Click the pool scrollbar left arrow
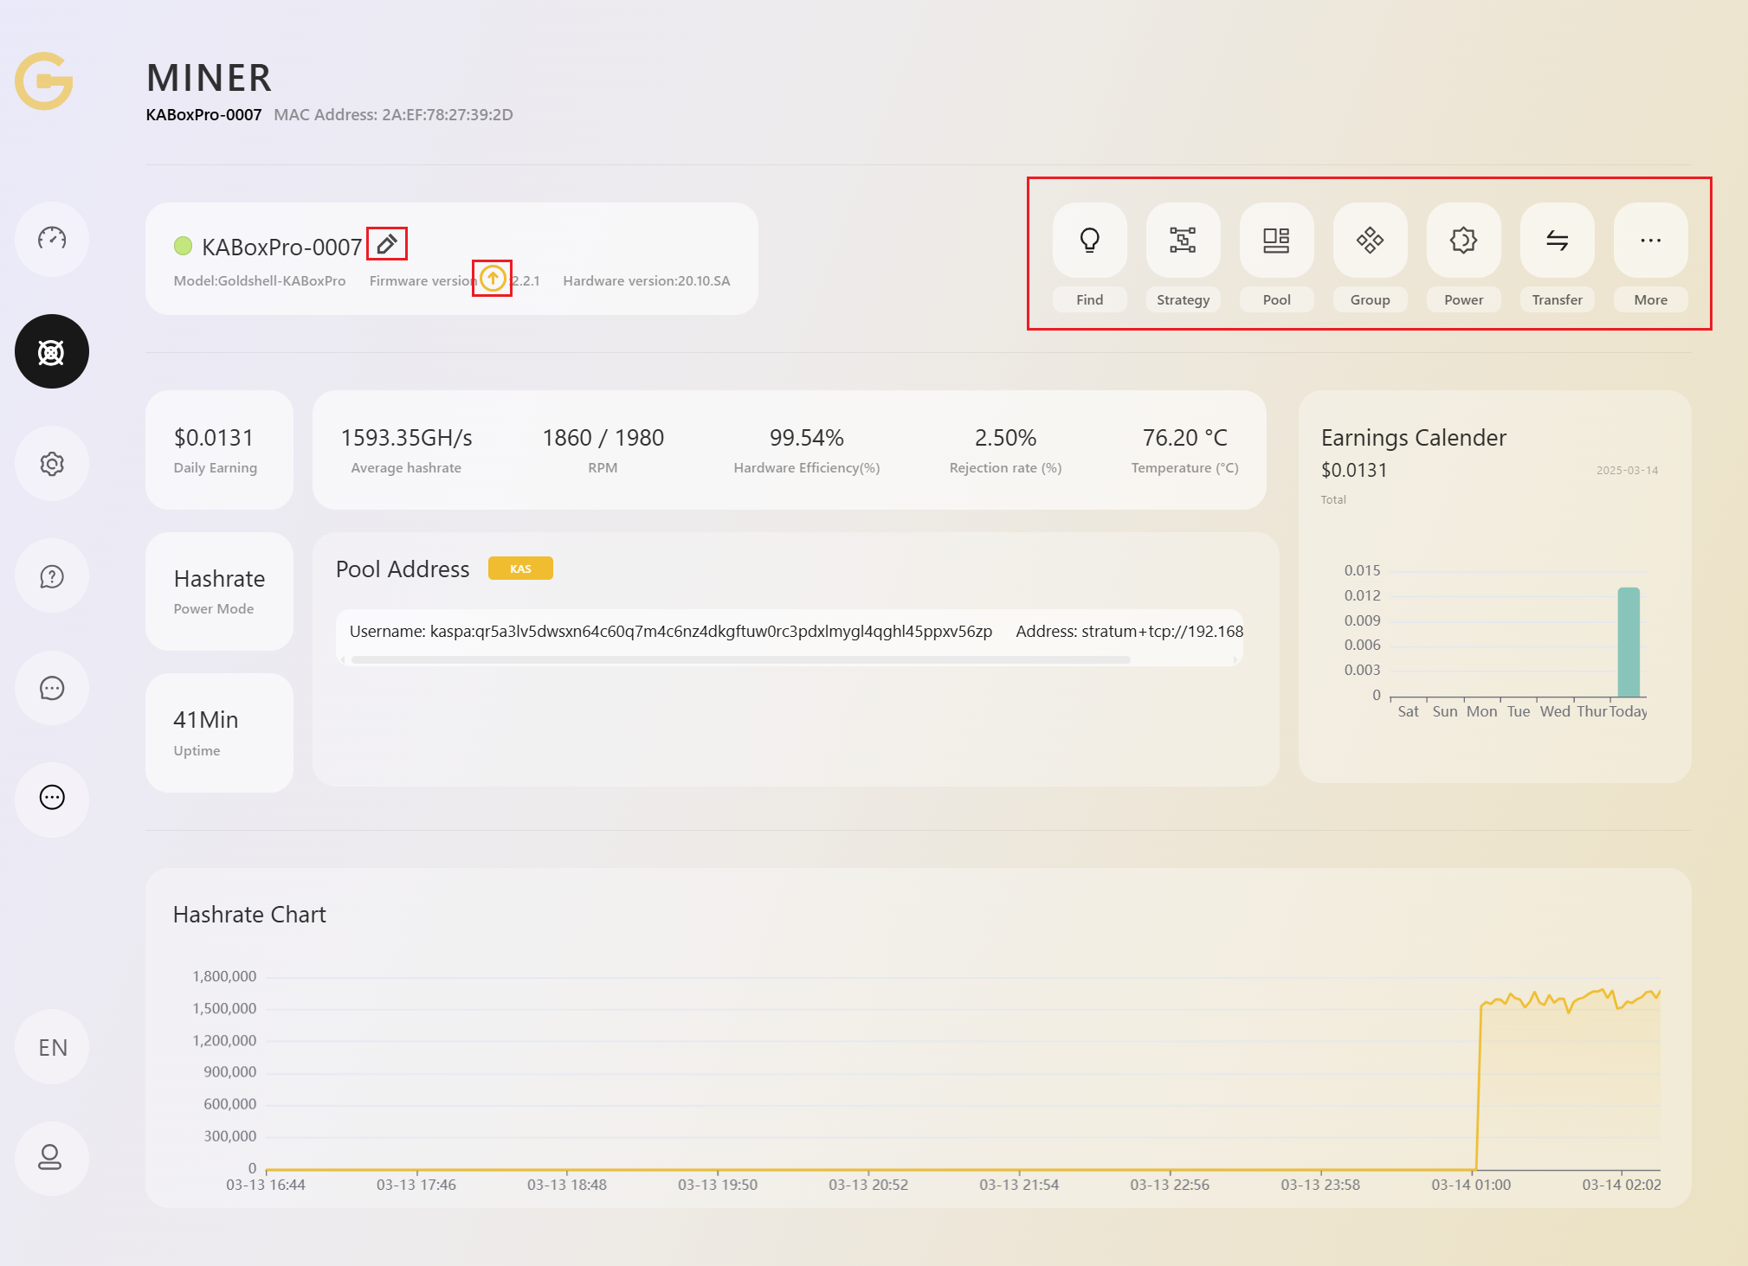Viewport: 1748px width, 1266px height. 343,659
